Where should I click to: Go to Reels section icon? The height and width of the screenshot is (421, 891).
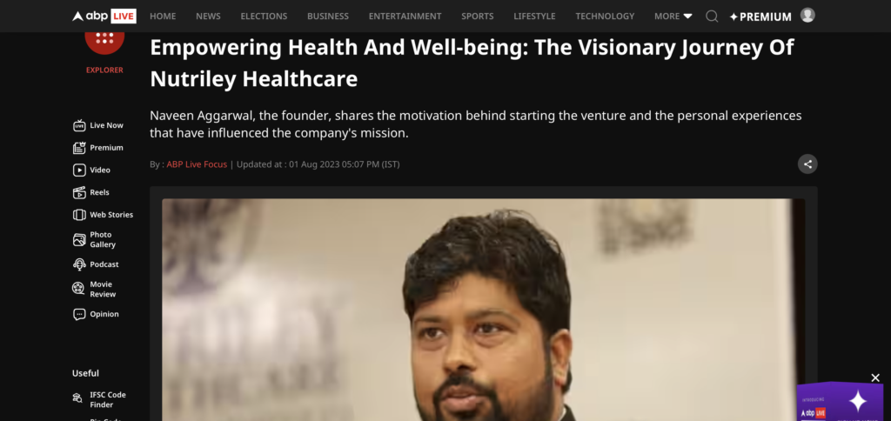[79, 192]
